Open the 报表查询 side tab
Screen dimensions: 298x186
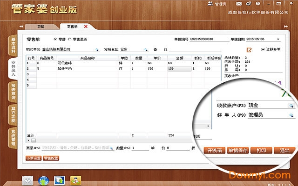13,92
